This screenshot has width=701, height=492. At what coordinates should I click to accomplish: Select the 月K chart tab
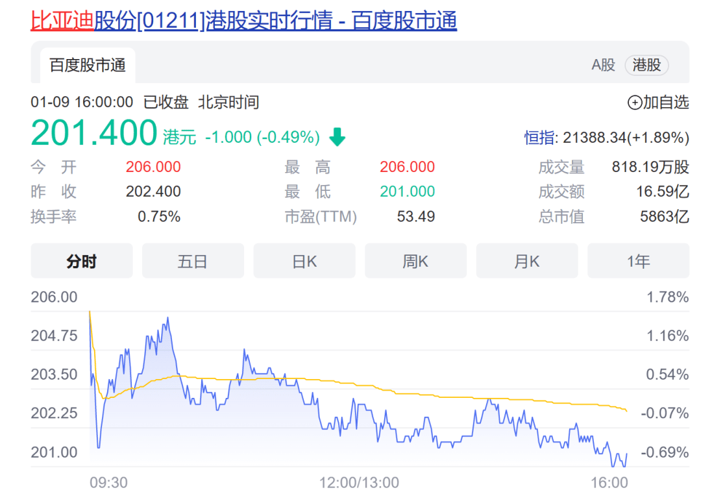[x=527, y=261]
